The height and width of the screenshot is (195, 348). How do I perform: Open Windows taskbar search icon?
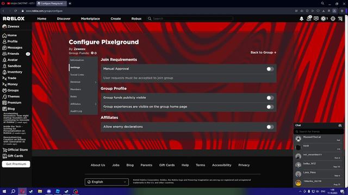(13, 191)
